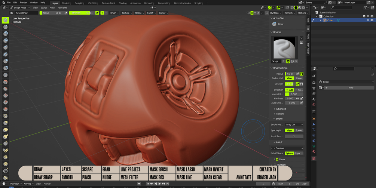Toggle Y axis symmetry

click(255, 13)
